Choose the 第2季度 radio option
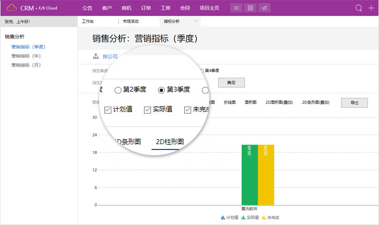This screenshot has height=225, width=379. pos(118,90)
